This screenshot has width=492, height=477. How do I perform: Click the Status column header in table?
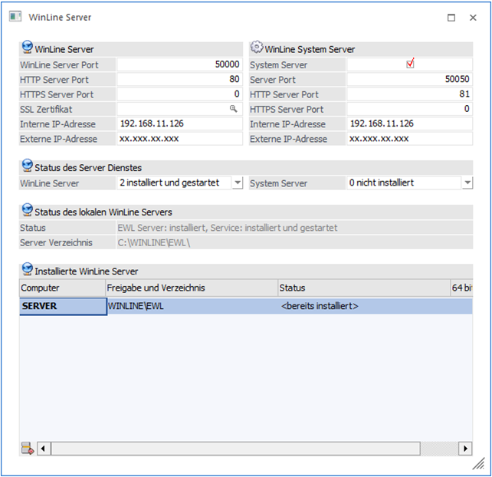[x=364, y=288]
